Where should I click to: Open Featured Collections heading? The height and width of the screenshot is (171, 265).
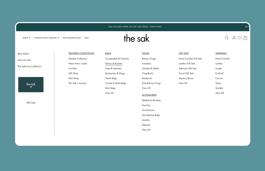(81, 53)
